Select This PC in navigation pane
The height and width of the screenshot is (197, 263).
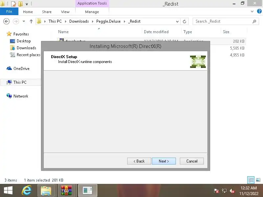20,82
